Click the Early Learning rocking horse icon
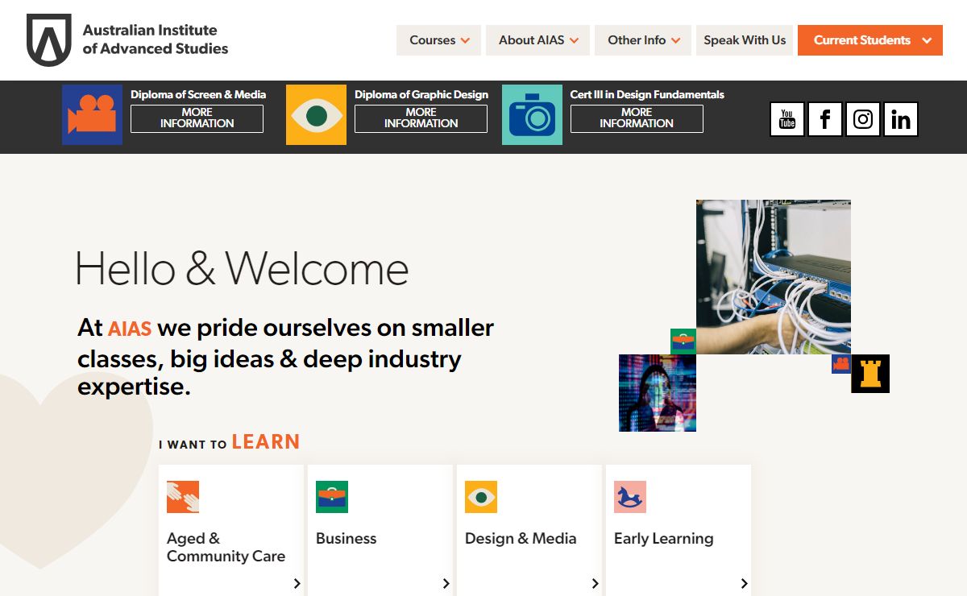This screenshot has height=596, width=967. 630,497
